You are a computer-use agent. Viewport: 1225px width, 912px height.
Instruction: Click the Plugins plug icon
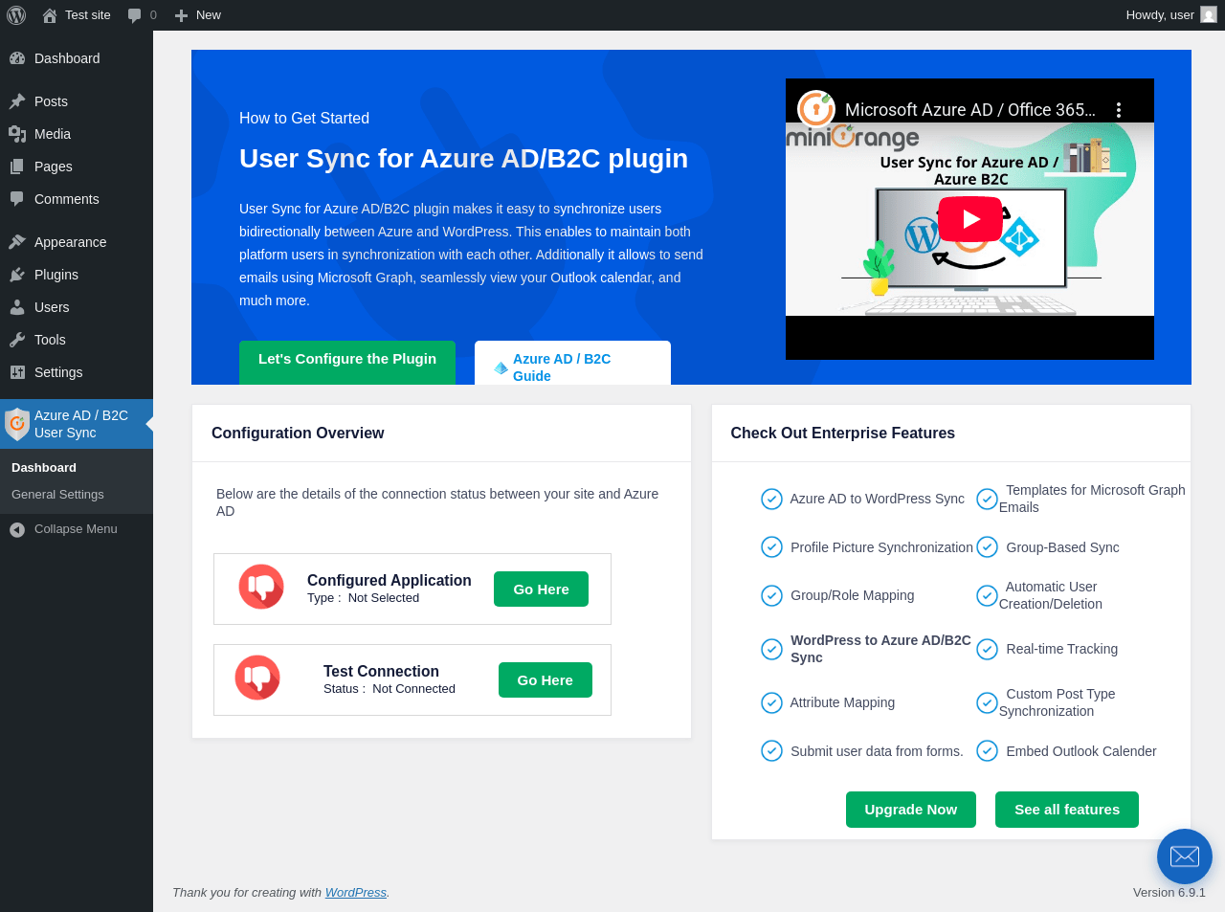click(x=17, y=275)
